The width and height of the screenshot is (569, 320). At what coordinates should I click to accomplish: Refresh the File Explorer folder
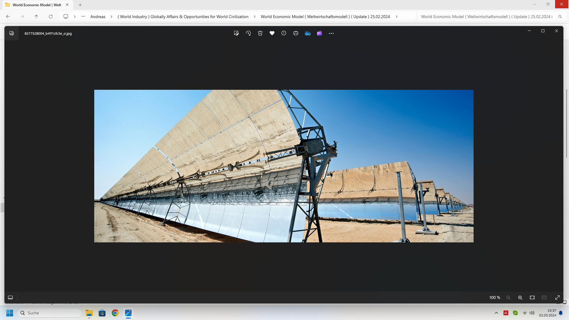(51, 17)
